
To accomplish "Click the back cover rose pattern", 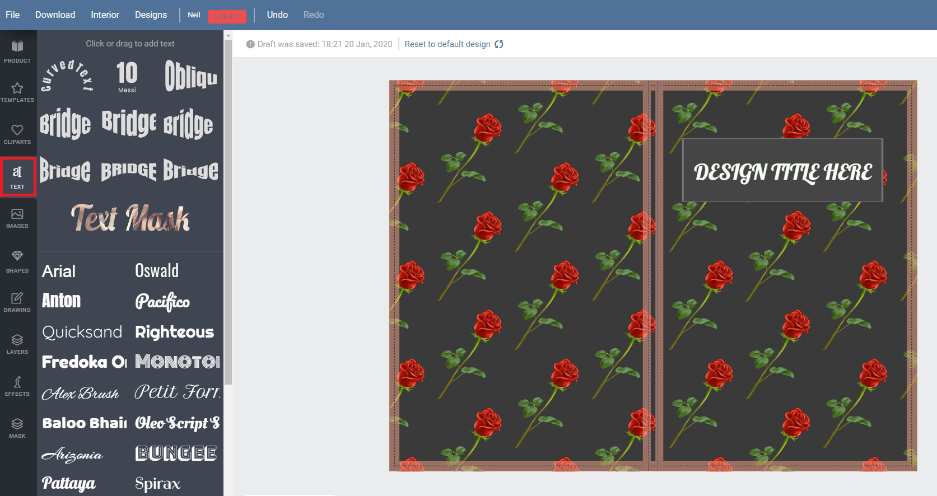I will (x=521, y=274).
